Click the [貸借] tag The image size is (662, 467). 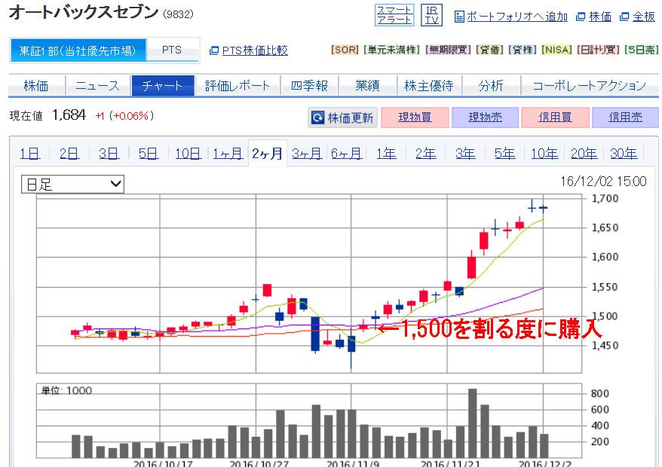pyautogui.click(x=490, y=50)
